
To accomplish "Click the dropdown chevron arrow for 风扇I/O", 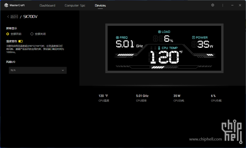I will pos(63,70).
